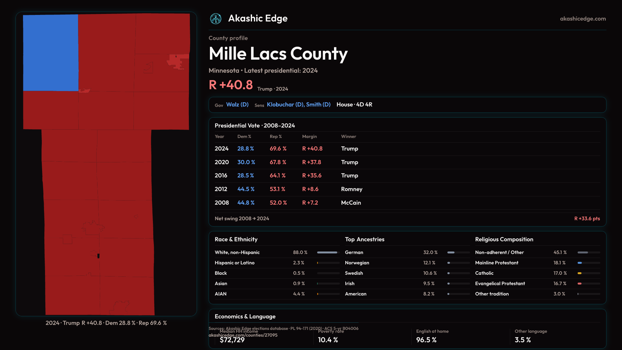622x350 pixels.
Task: Click the Catholic yellow bar indicator
Action: (580, 273)
